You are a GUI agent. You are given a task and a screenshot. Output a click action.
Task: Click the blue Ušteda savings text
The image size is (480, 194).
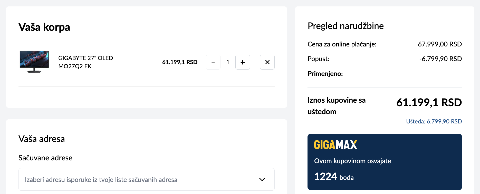pos(434,121)
